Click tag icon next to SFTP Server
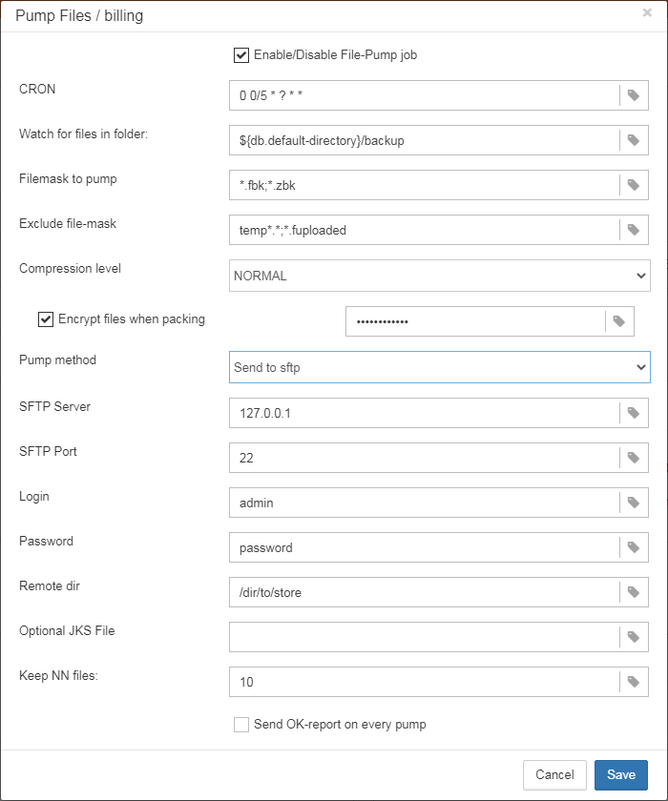The width and height of the screenshot is (668, 801). [634, 413]
